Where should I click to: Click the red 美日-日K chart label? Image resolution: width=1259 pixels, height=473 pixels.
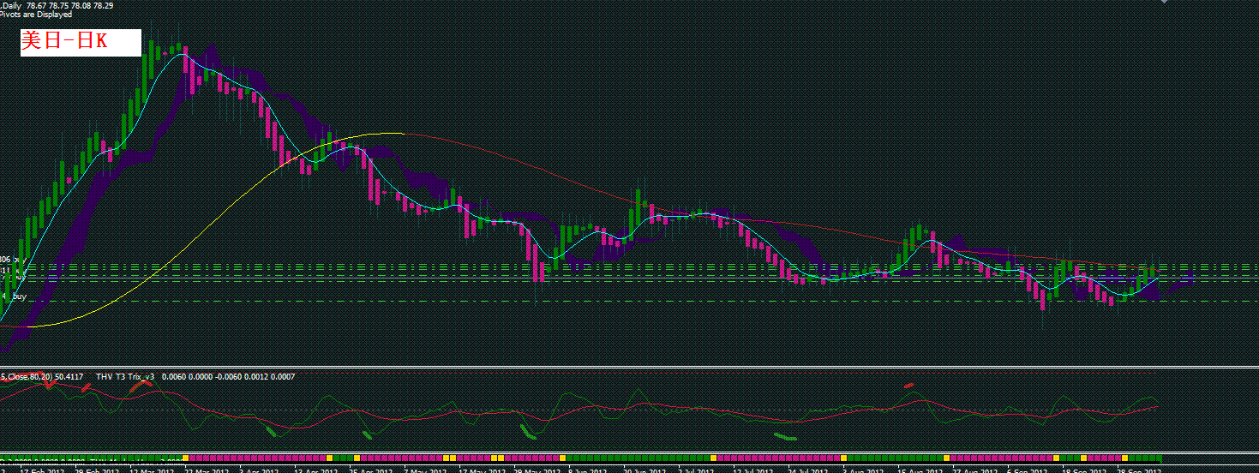(x=81, y=43)
